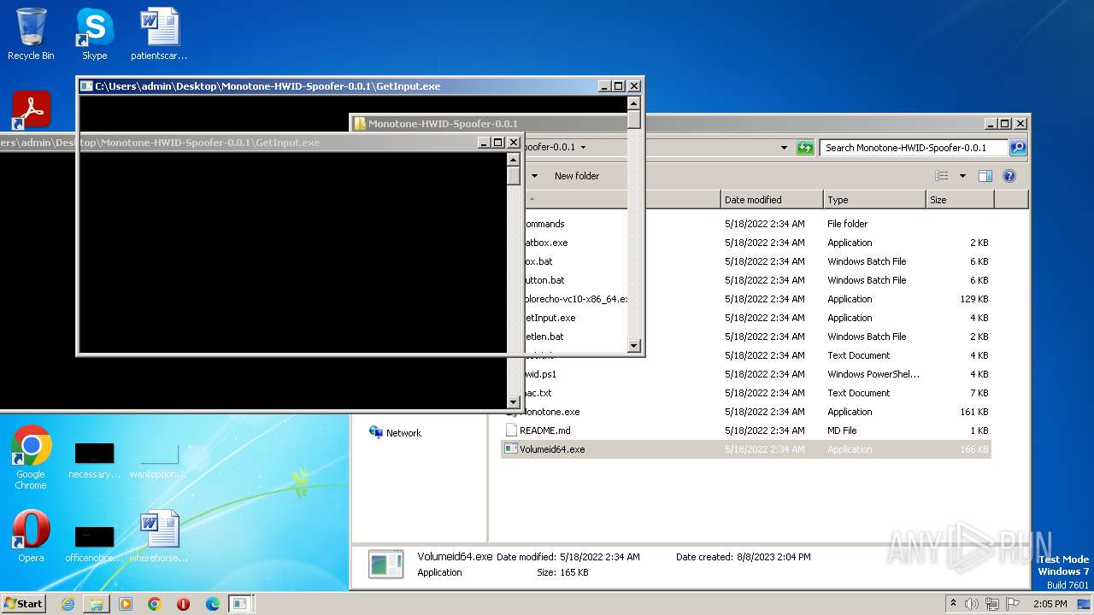Viewport: 1094px width, 615px height.
Task: Minimize the Explorer window
Action: (x=990, y=124)
